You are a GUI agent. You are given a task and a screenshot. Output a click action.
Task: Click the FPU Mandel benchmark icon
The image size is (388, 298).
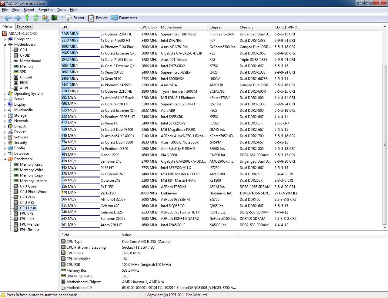16,224
